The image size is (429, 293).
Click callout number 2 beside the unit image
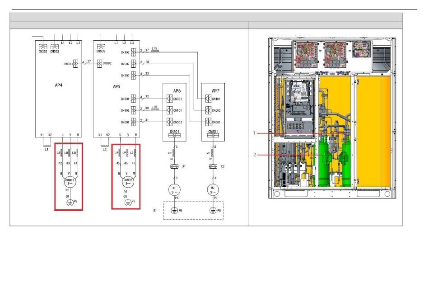tap(254, 155)
